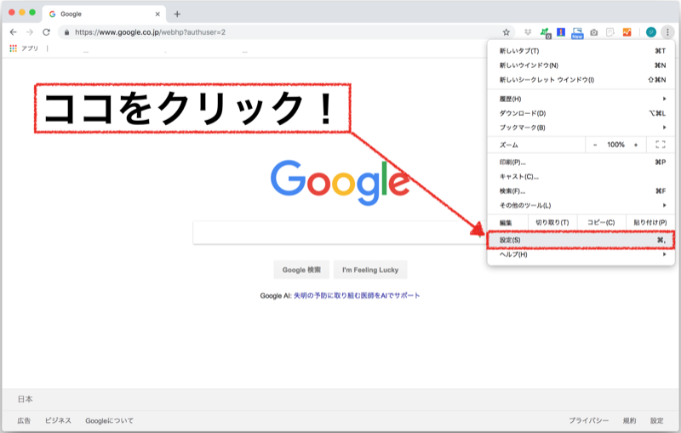
Task: Open the footer 設定 link
Action: (656, 420)
